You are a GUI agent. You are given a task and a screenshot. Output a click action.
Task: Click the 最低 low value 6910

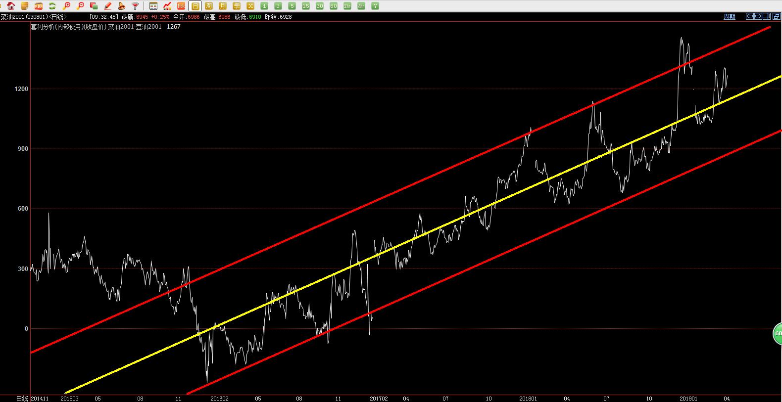pyautogui.click(x=255, y=17)
